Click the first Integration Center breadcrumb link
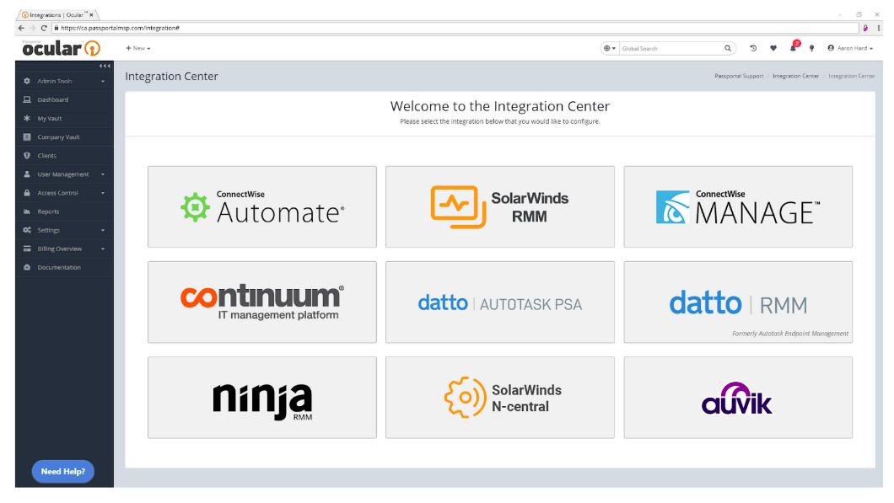Image resolution: width=894 pixels, height=503 pixels. [x=795, y=76]
